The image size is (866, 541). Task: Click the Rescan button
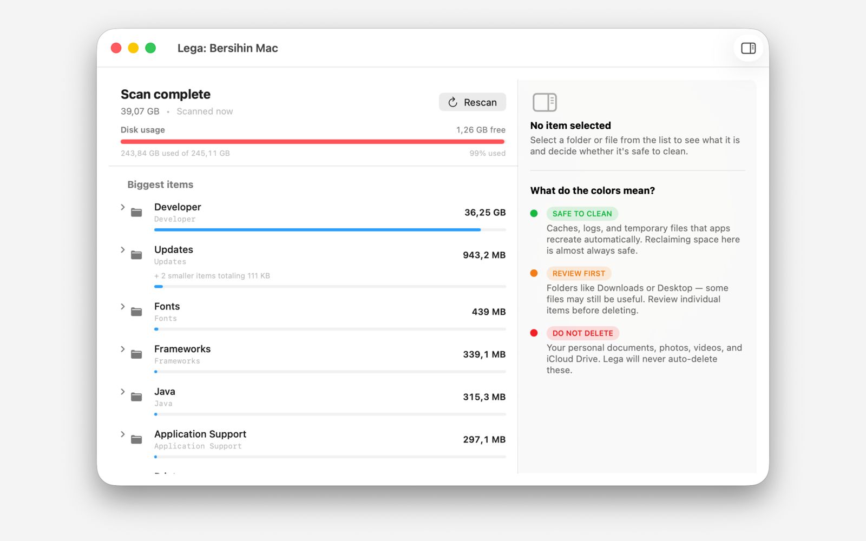pyautogui.click(x=473, y=102)
